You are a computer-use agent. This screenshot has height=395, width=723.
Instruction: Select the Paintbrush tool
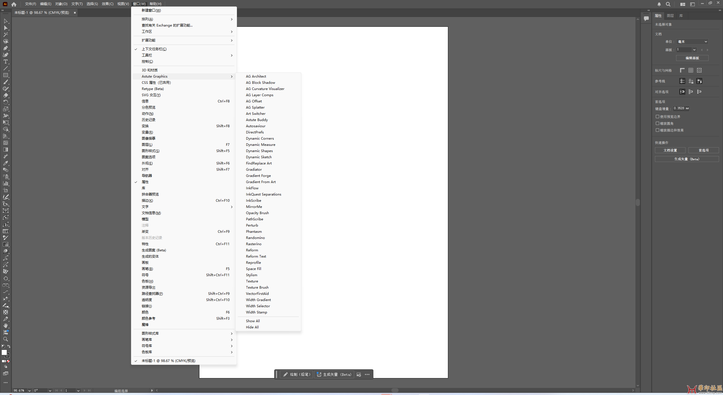coord(6,82)
